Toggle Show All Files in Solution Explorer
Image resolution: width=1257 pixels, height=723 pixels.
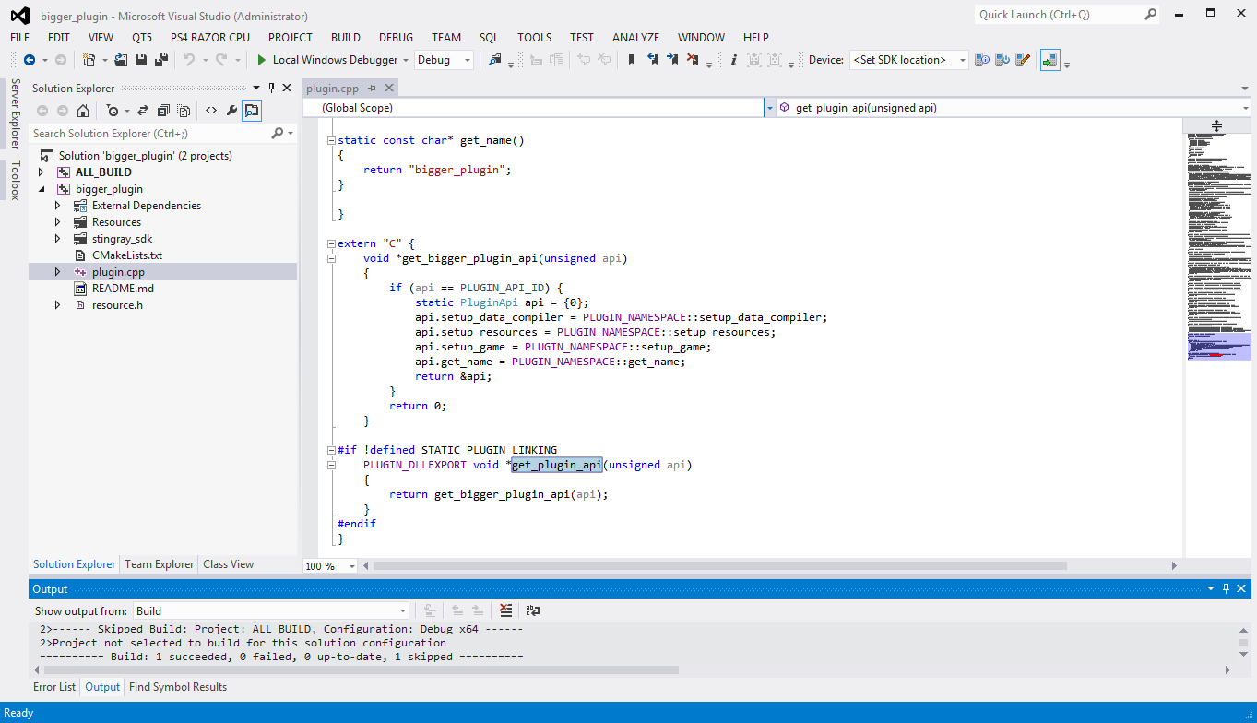tap(184, 111)
